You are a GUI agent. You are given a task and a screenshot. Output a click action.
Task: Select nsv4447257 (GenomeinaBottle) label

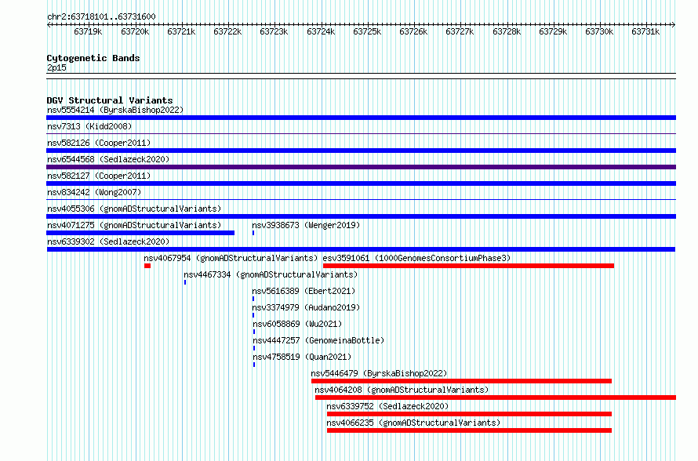[318, 340]
